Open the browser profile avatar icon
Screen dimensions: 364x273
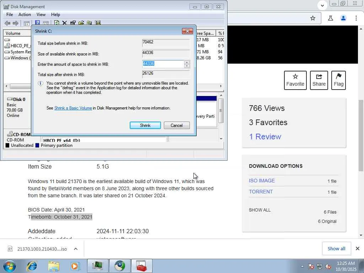click(343, 18)
